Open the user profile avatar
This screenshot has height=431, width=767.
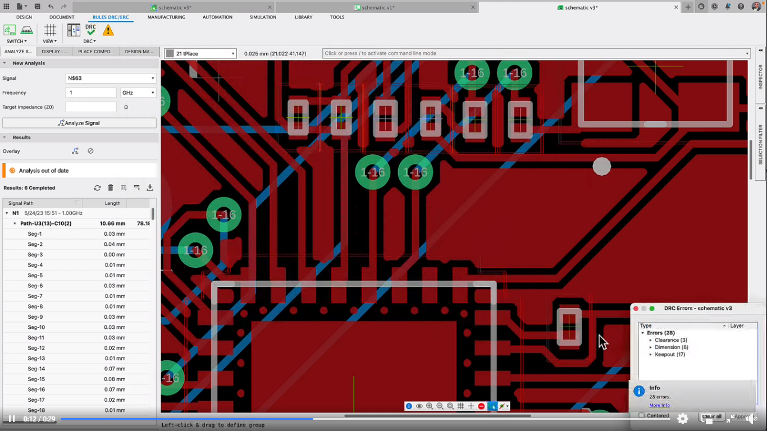click(x=756, y=7)
